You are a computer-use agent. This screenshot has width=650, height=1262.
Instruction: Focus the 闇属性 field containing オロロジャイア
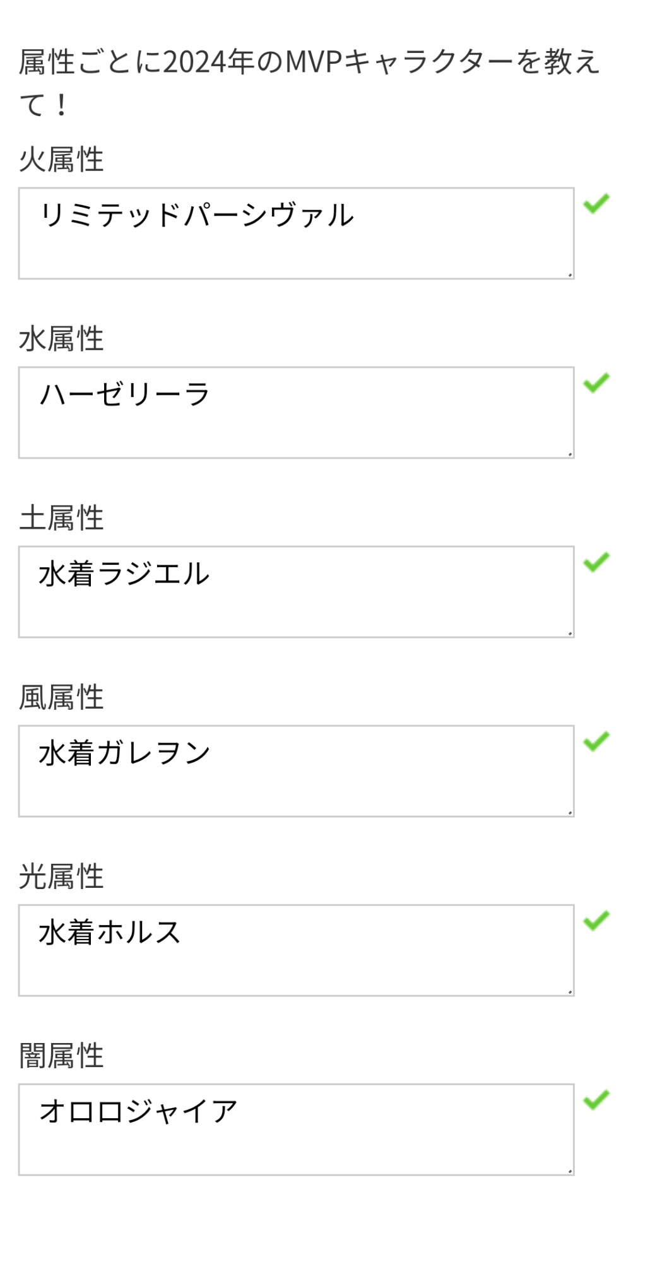point(296,1129)
